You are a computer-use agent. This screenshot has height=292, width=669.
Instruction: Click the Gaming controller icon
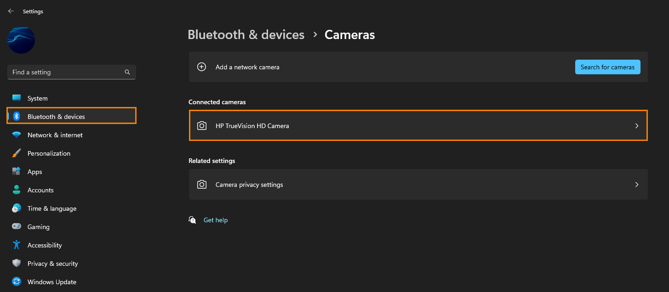pos(17,227)
